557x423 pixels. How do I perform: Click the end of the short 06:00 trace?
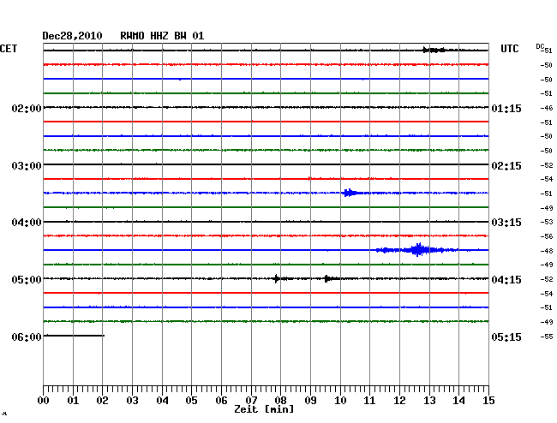click(104, 336)
